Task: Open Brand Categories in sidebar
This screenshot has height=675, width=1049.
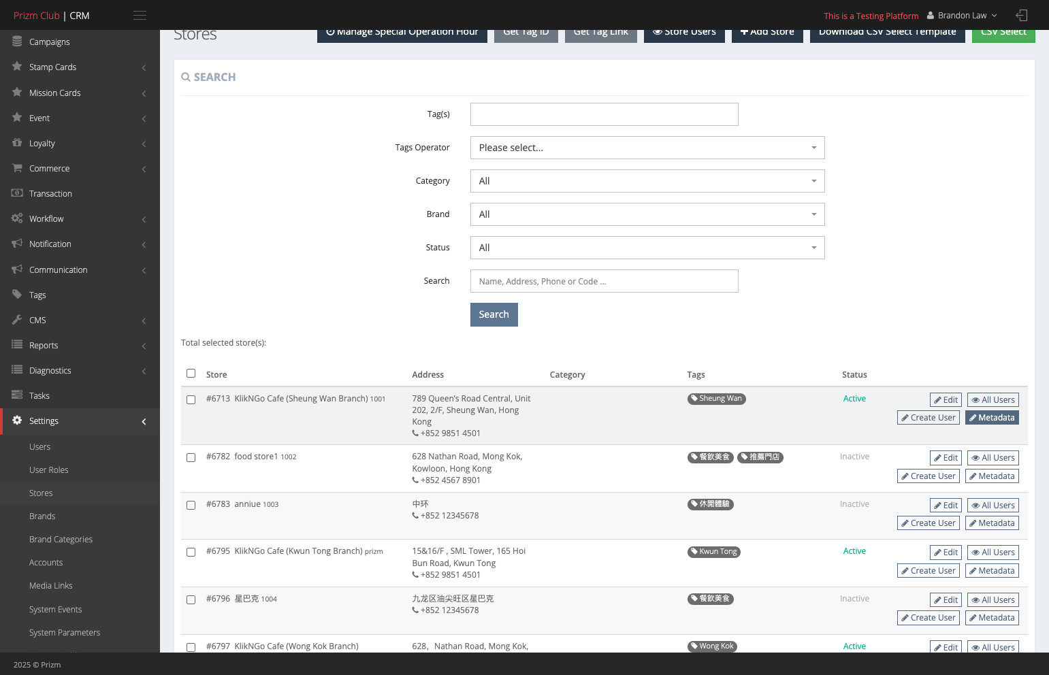Action: click(x=61, y=540)
